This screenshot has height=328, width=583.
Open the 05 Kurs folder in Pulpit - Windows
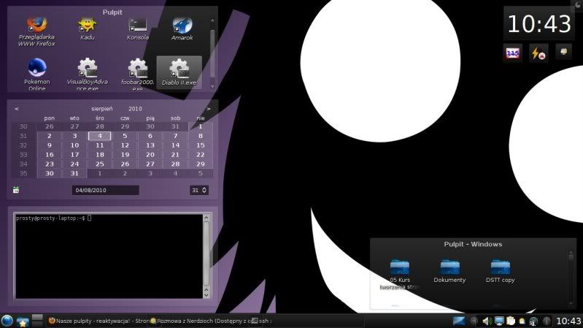(x=400, y=275)
